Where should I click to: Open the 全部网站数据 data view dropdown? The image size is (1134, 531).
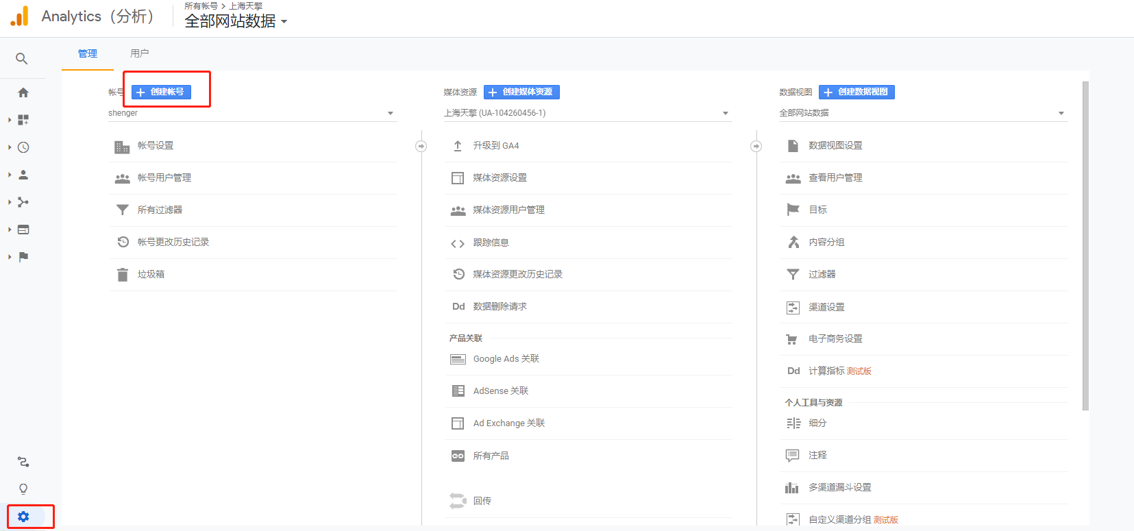[923, 113]
